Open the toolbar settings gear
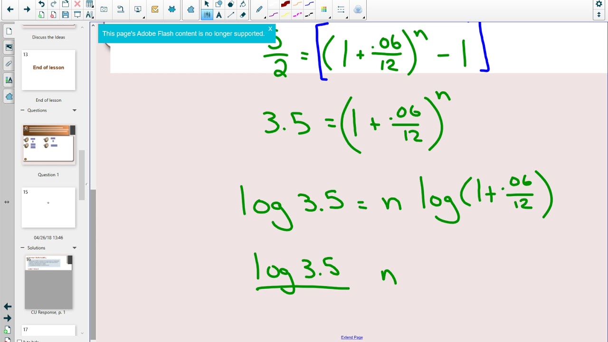The height and width of the screenshot is (342, 608). [598, 4]
